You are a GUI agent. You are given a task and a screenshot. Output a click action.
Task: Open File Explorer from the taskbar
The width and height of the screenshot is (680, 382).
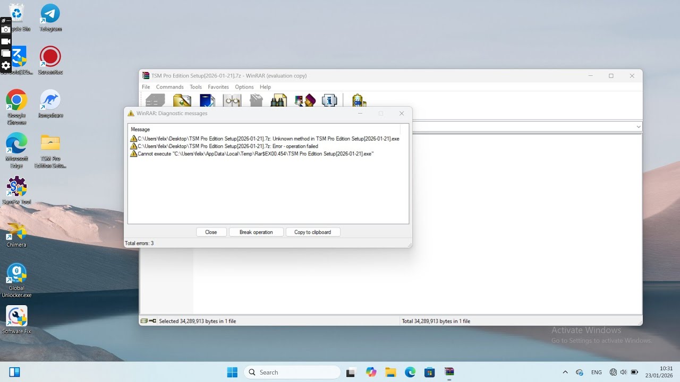(x=390, y=372)
